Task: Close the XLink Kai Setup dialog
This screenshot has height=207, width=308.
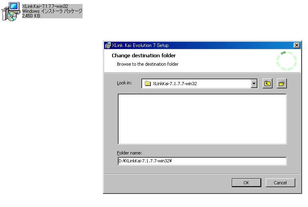Action: pos(296,45)
